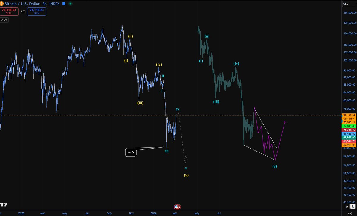Viewport: 357px width, 216px height.
Task: Click the 68,544.70 price label
Action: (x=348, y=141)
